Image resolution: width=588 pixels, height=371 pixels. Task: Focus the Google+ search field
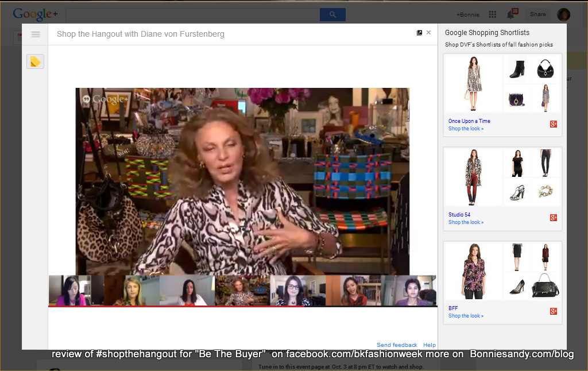[193, 14]
